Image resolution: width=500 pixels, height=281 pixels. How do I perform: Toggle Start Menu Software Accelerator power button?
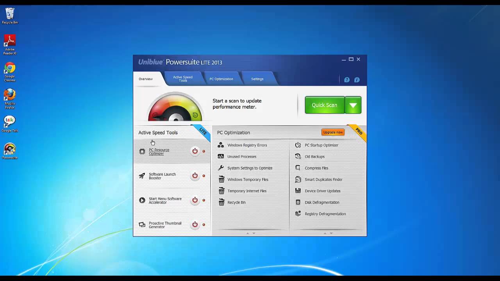pyautogui.click(x=195, y=200)
